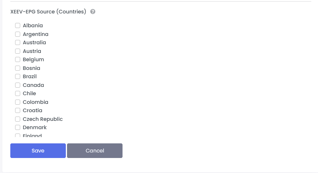
Task: Check the Belgium country option
Action: click(x=17, y=60)
